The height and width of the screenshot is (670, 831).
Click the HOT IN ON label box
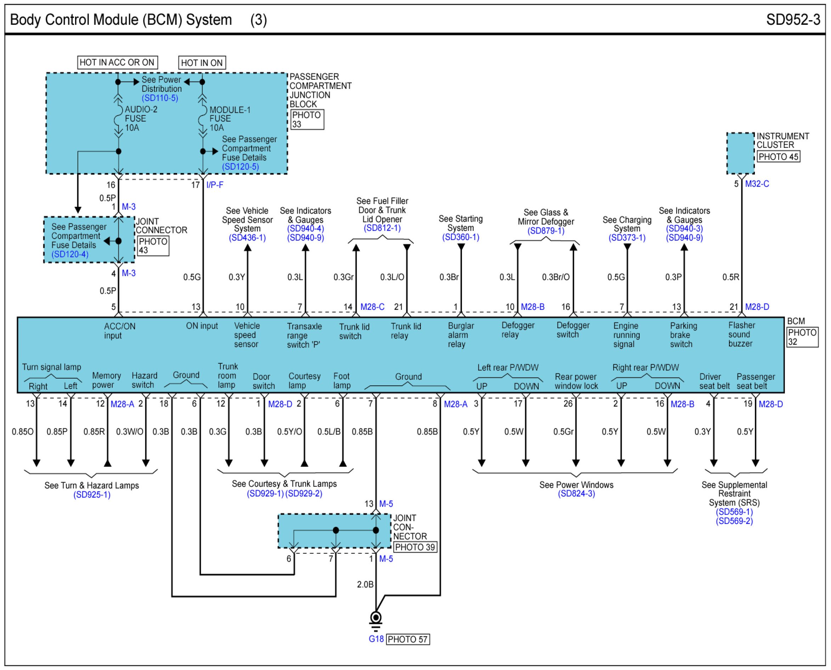[x=202, y=63]
